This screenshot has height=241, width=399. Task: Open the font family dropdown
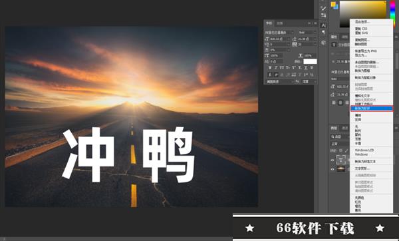(279, 33)
